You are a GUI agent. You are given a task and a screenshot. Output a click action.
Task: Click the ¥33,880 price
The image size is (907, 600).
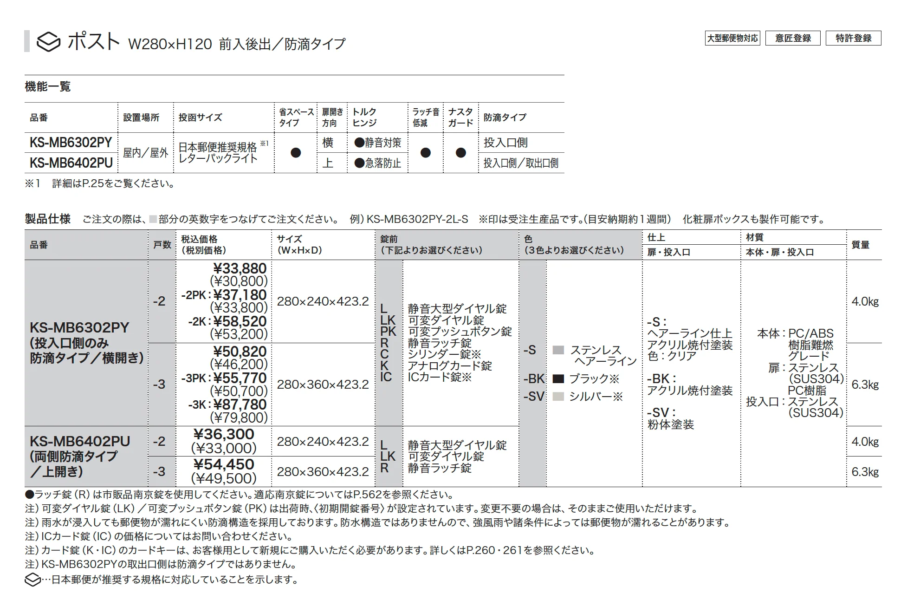[240, 268]
